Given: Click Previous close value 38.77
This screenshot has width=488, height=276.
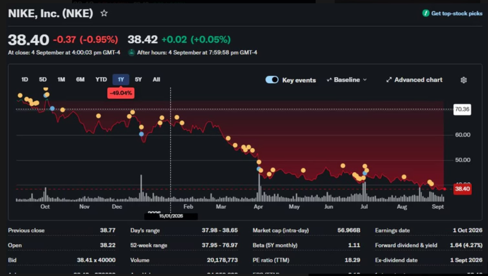Looking at the screenshot, I should point(108,230).
